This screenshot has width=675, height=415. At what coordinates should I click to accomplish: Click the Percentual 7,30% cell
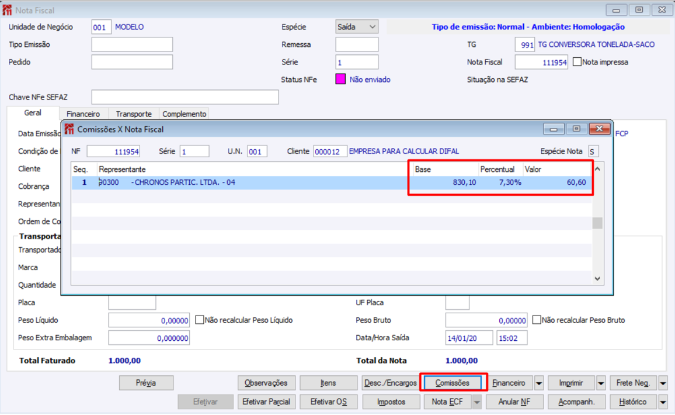(x=501, y=182)
